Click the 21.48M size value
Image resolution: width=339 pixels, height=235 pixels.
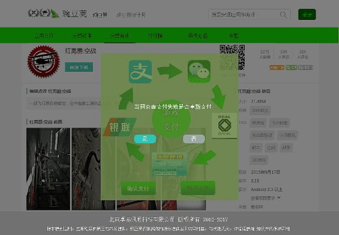(258, 101)
